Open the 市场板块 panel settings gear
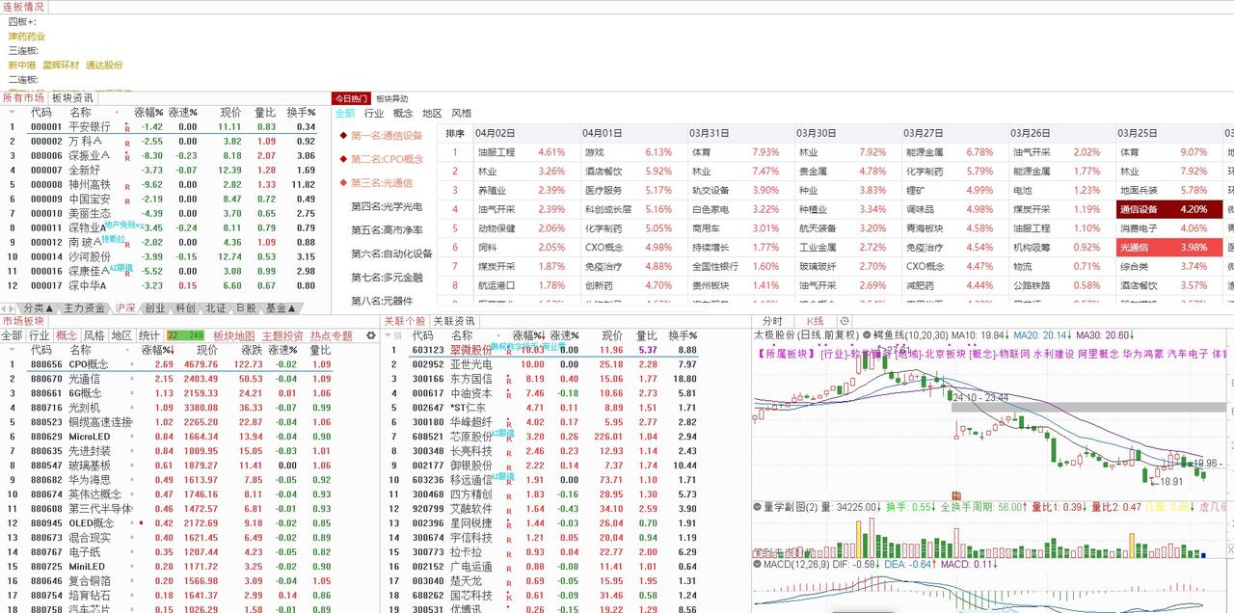The height and width of the screenshot is (613, 1234). point(371,335)
